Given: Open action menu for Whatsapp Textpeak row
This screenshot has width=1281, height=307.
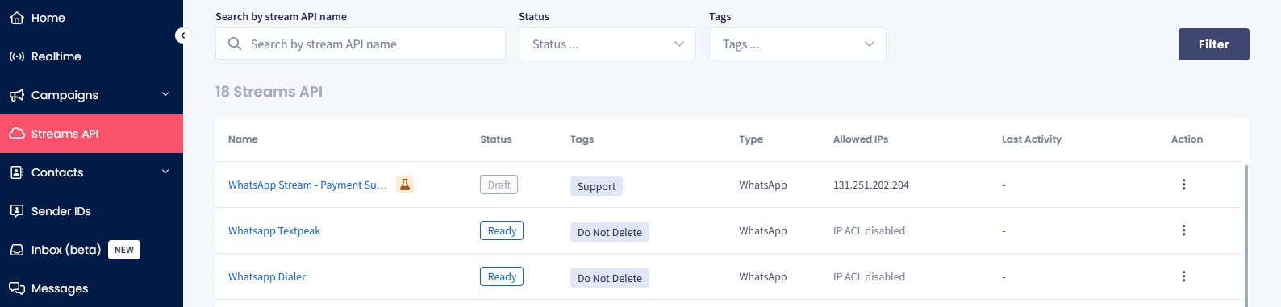Looking at the screenshot, I should (x=1183, y=230).
